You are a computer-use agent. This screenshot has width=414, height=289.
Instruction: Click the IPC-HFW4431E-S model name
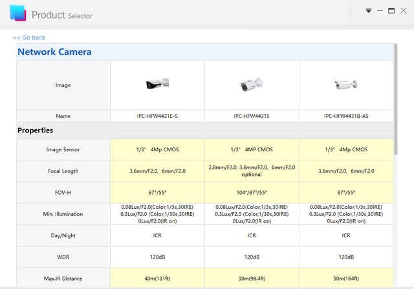click(x=157, y=116)
